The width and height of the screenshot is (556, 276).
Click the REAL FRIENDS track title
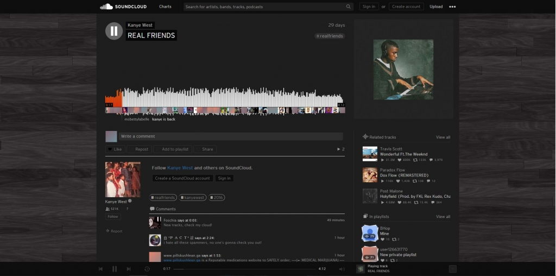[x=151, y=35]
